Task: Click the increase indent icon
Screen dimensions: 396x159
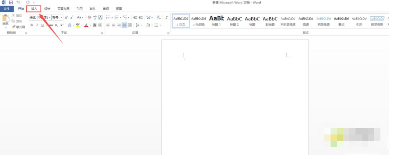Action: [x=141, y=17]
